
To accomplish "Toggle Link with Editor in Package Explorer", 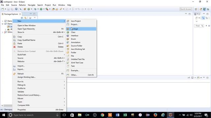I will [x=25, y=18].
